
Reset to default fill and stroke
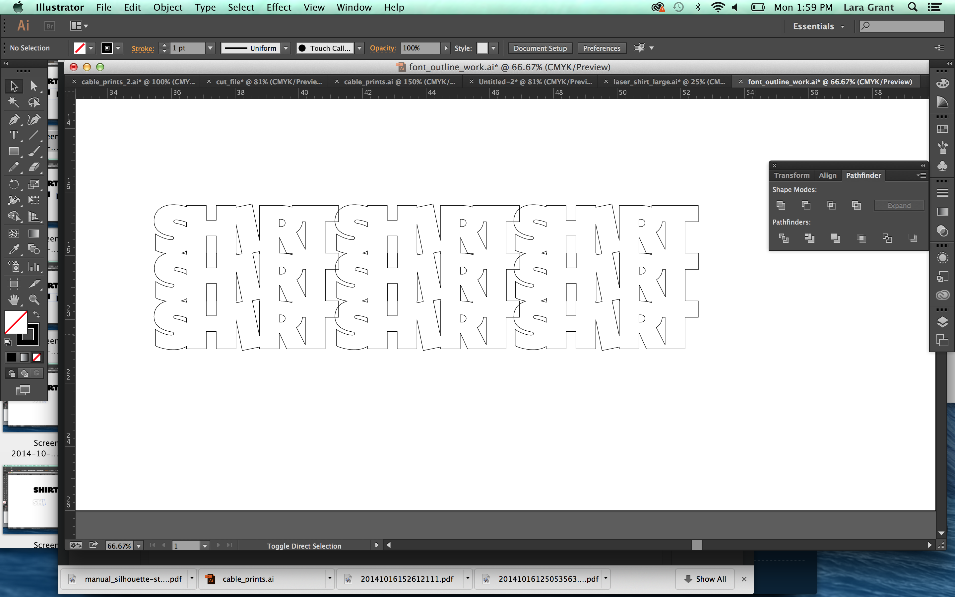tap(8, 342)
